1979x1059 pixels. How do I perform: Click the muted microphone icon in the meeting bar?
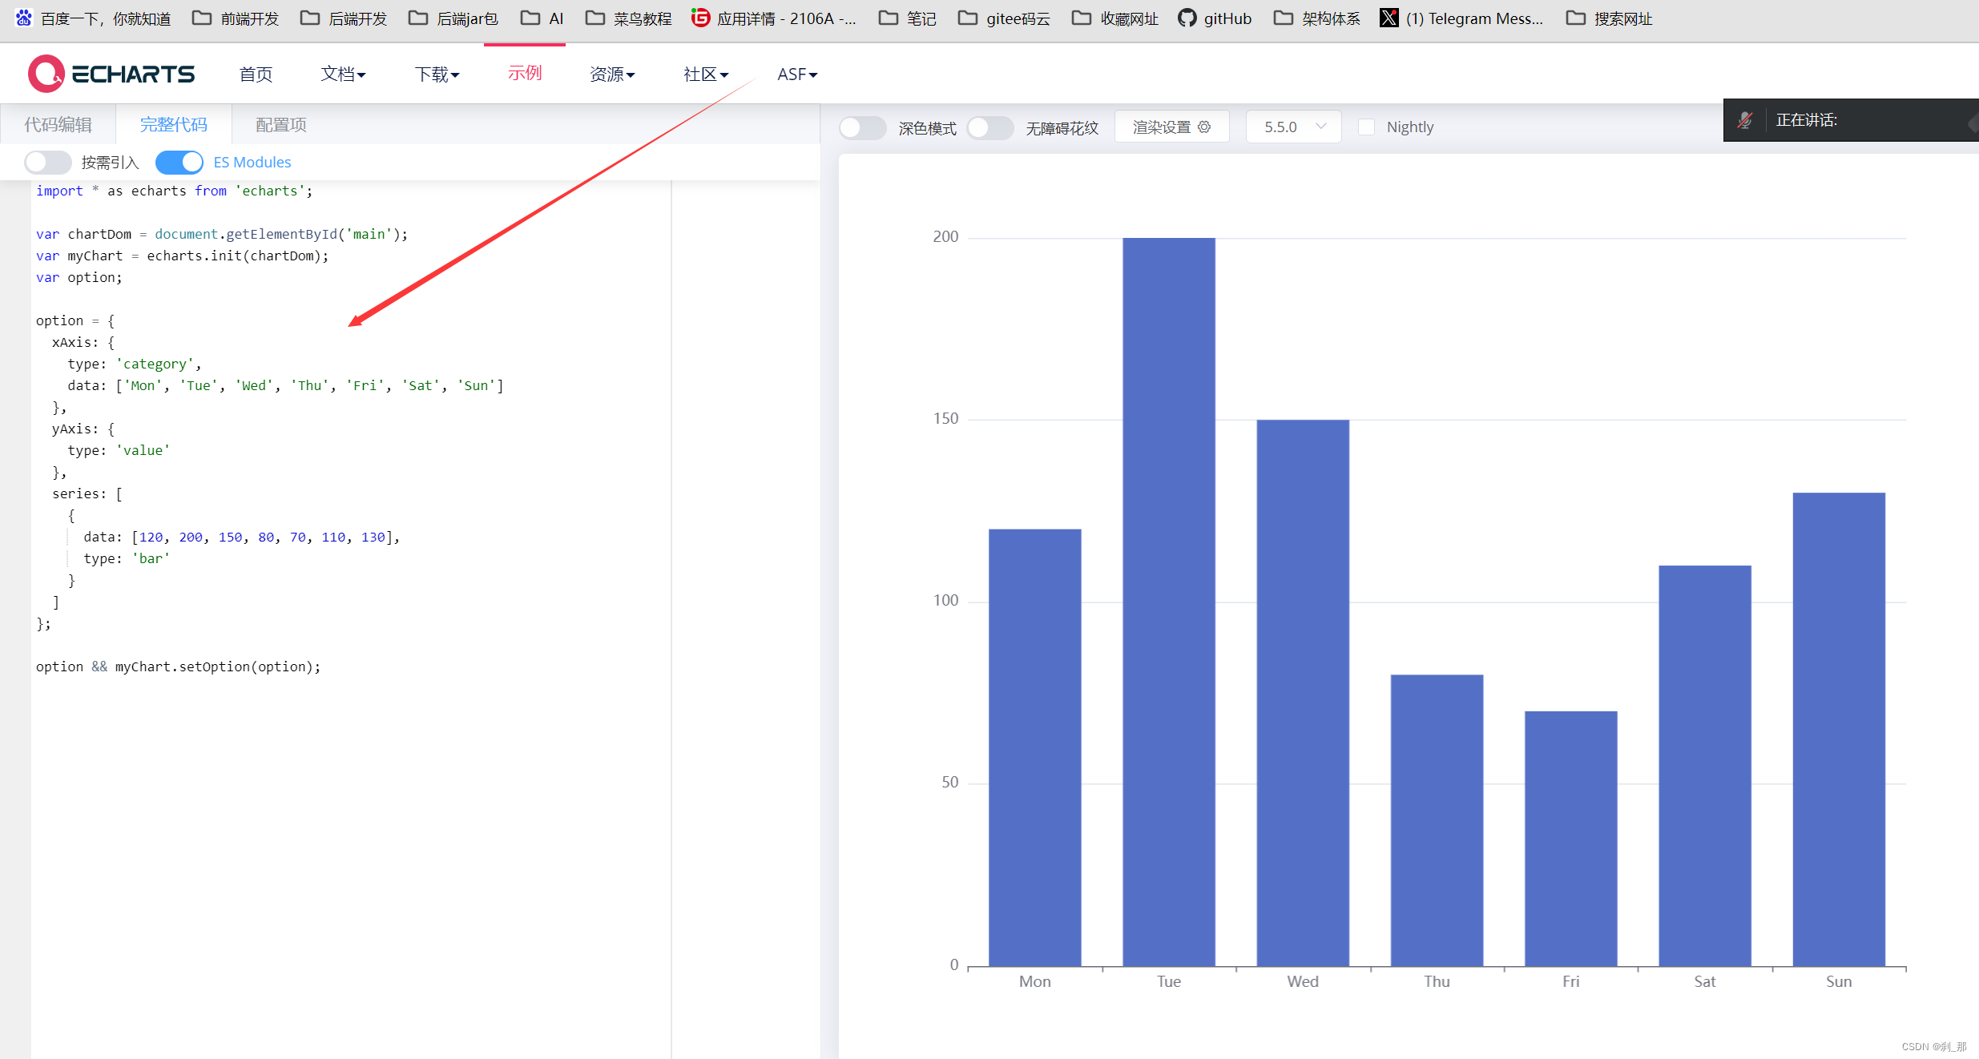1745,120
